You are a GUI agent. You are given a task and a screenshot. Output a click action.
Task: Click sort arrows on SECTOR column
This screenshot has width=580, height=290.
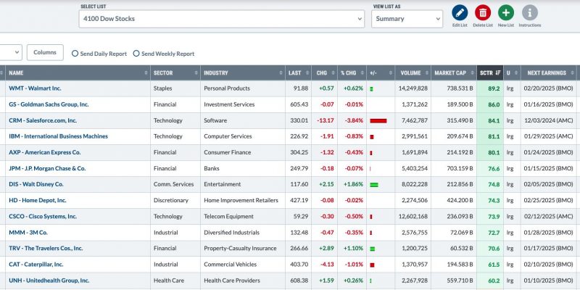tap(196, 73)
